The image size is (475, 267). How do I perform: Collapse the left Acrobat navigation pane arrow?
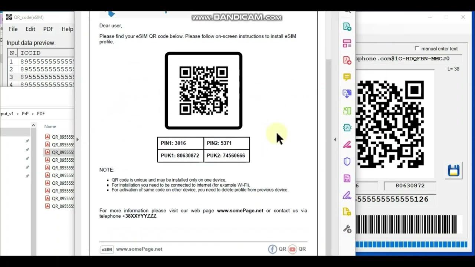pos(77,140)
